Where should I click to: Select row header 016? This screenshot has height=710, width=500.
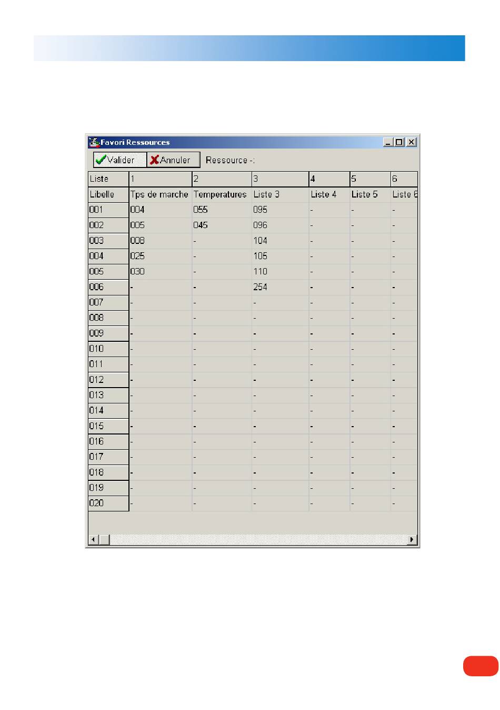click(108, 441)
